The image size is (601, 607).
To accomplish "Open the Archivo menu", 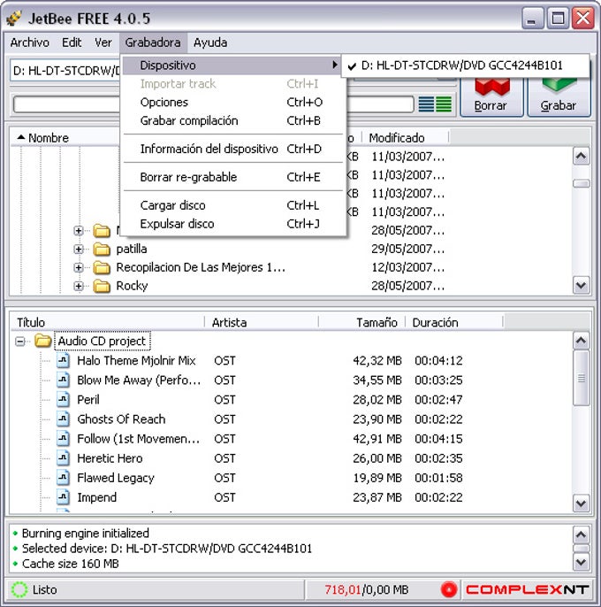I will coord(30,42).
